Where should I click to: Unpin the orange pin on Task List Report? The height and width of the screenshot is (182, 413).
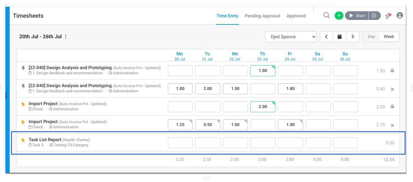23,140
